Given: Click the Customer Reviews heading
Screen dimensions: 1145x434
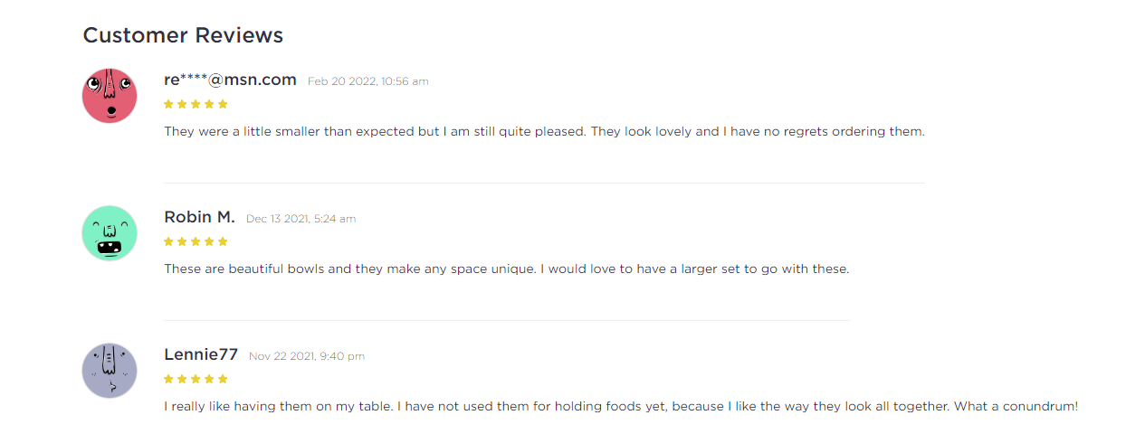Looking at the screenshot, I should (183, 35).
